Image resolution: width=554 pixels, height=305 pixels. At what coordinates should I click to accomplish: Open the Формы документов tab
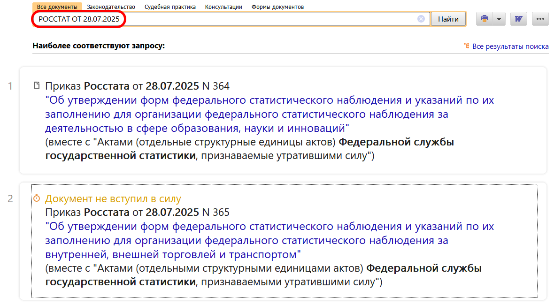[278, 7]
